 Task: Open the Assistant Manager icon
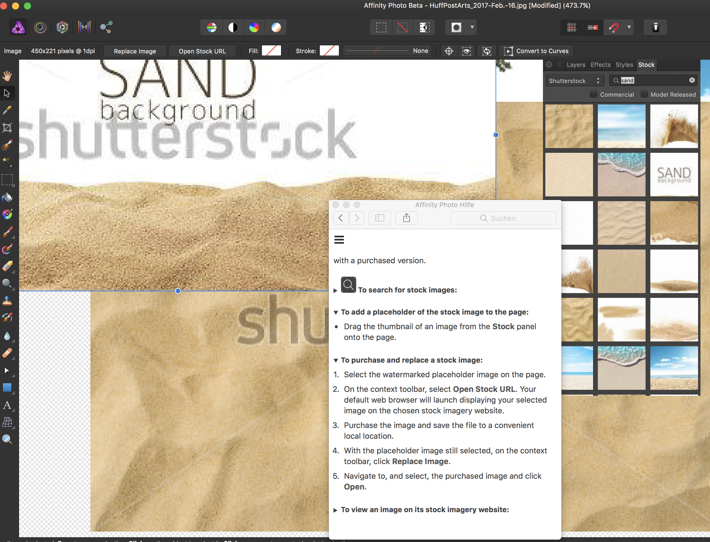tap(655, 27)
